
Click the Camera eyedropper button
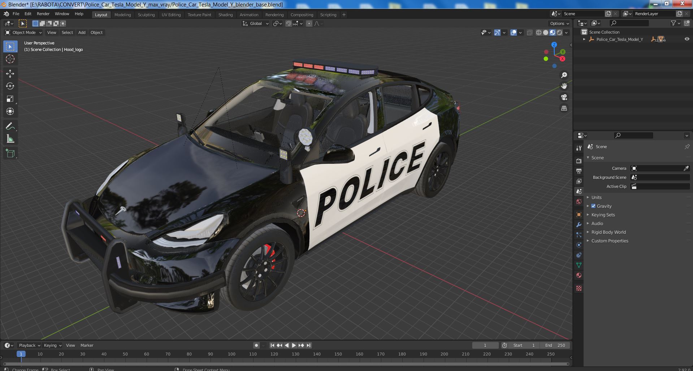tap(686, 168)
